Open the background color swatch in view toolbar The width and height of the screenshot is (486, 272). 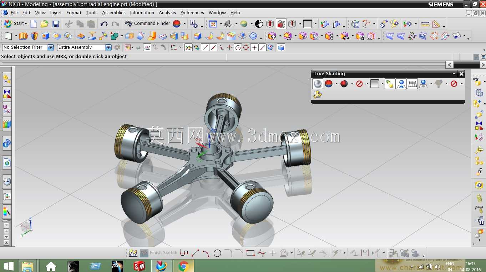tap(307, 24)
